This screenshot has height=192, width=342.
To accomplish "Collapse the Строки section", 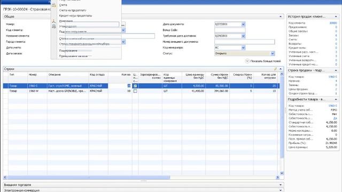I will pos(281,69).
